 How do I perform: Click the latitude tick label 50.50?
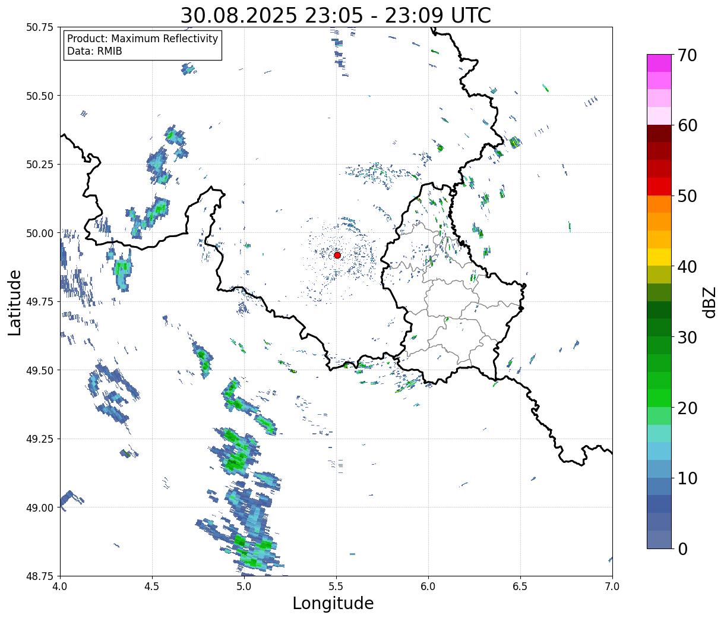(x=40, y=96)
